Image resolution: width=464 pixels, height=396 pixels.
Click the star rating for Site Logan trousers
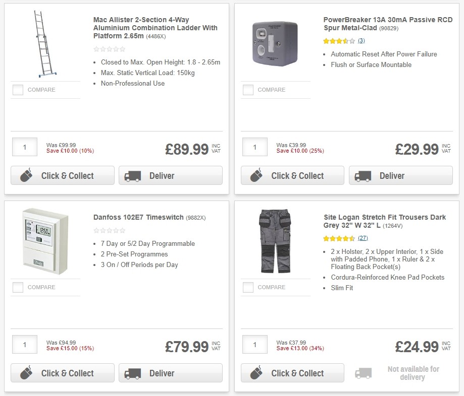pos(337,238)
